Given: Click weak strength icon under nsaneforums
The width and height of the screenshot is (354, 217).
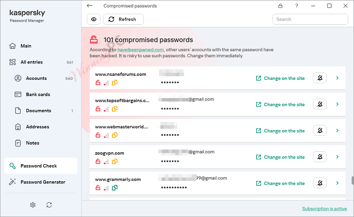Looking at the screenshot, I should coord(106,83).
